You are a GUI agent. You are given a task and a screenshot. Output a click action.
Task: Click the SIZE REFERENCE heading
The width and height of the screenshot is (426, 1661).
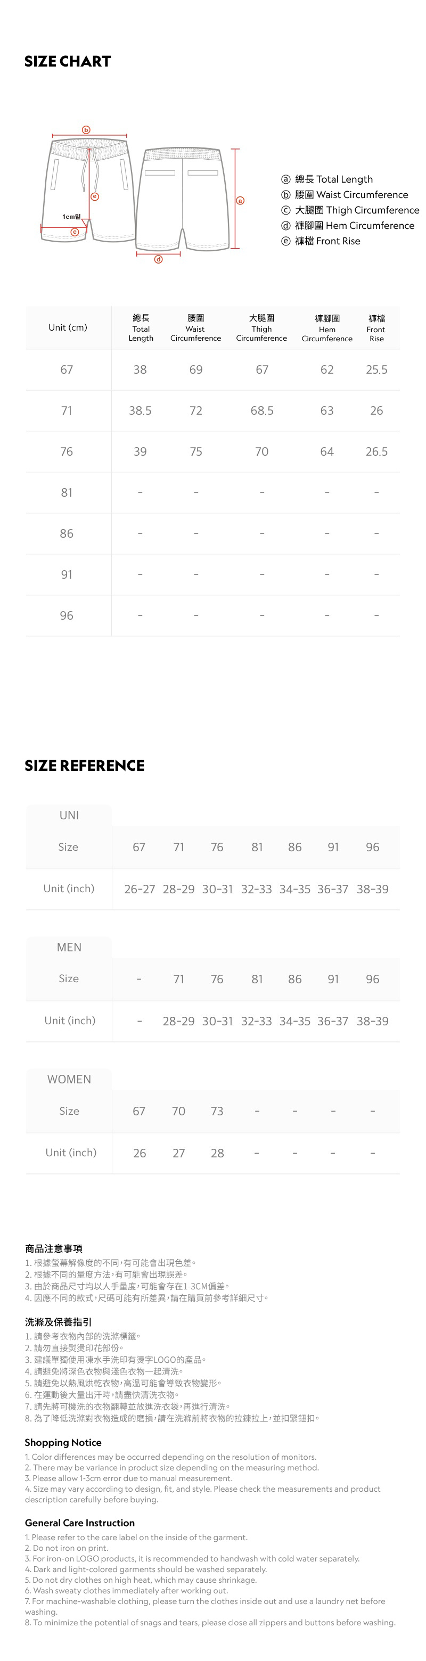pos(85,766)
